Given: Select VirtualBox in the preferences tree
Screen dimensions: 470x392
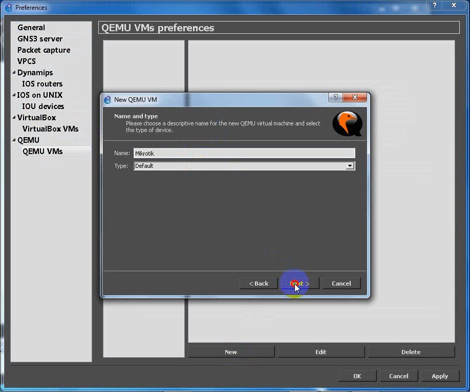Looking at the screenshot, I should click(36, 118).
